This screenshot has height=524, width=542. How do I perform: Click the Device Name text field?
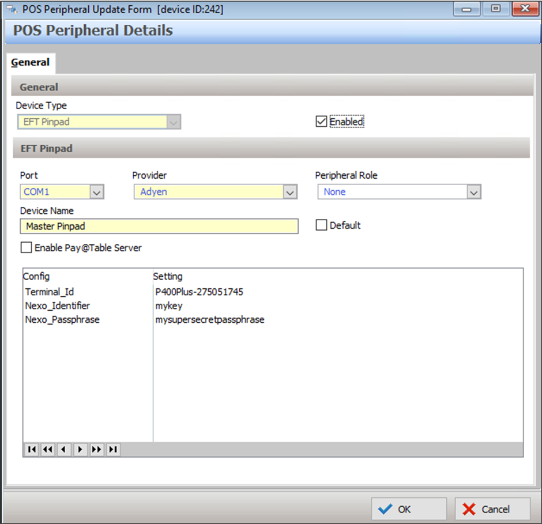pos(159,227)
